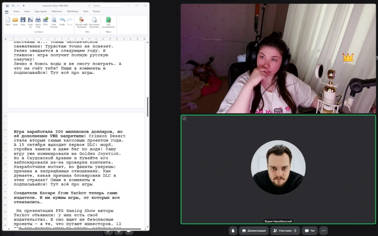The image size is (378, 236).
Task: Open the Участники participants list
Action: click(285, 231)
